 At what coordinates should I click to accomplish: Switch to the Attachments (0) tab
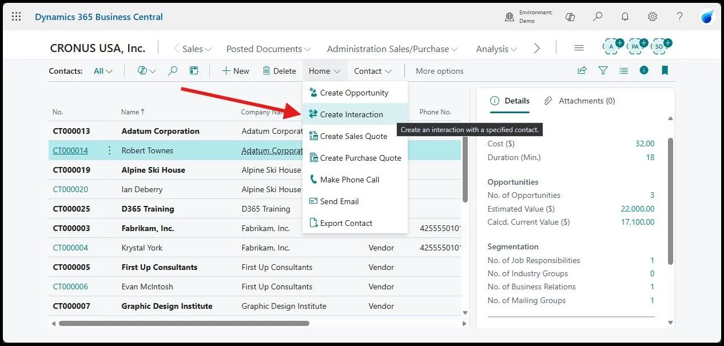point(579,101)
